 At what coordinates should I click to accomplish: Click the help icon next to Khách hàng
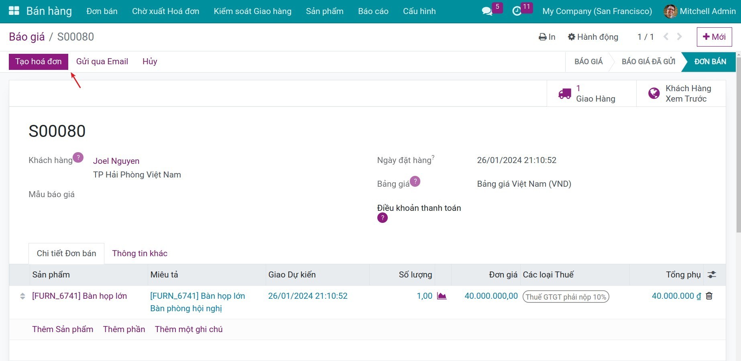[x=78, y=157]
